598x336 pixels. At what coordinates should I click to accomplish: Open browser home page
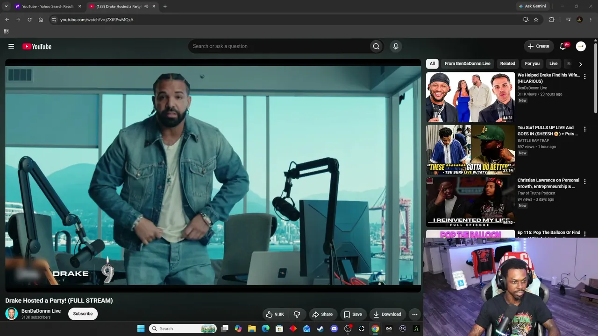[x=41, y=20]
